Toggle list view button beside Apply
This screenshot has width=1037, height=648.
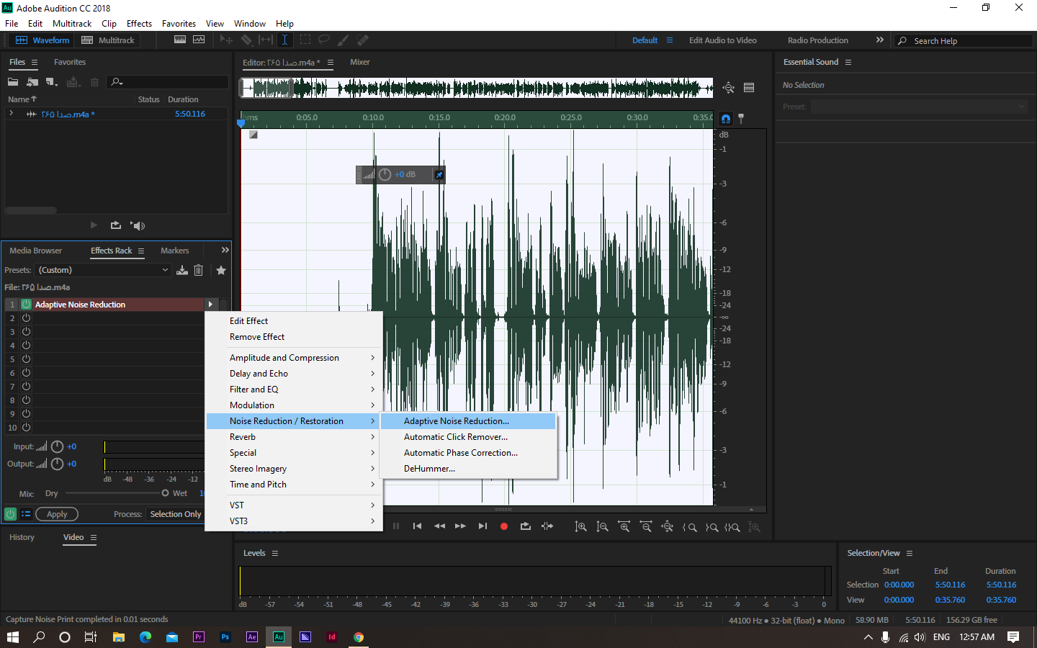click(26, 514)
